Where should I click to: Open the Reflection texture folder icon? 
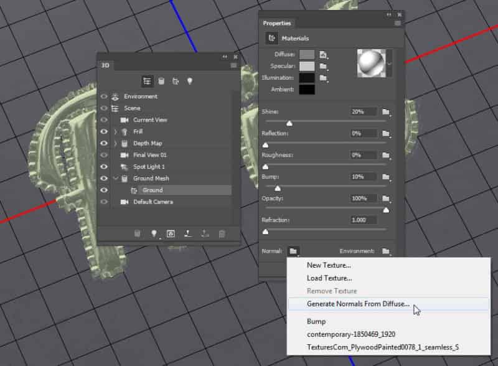click(386, 133)
